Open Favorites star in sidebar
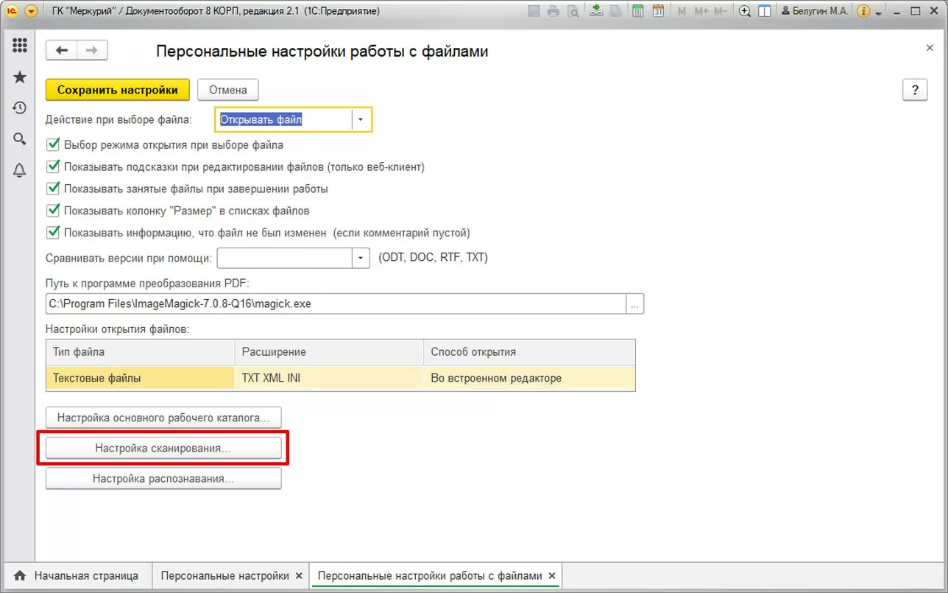 20,77
